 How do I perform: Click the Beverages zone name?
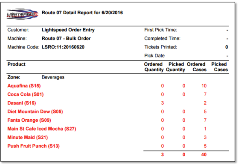(53, 77)
